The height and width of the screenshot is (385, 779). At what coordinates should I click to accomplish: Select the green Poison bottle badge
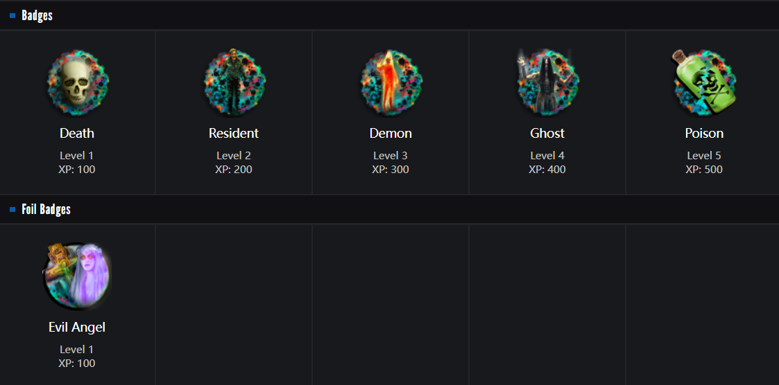704,83
